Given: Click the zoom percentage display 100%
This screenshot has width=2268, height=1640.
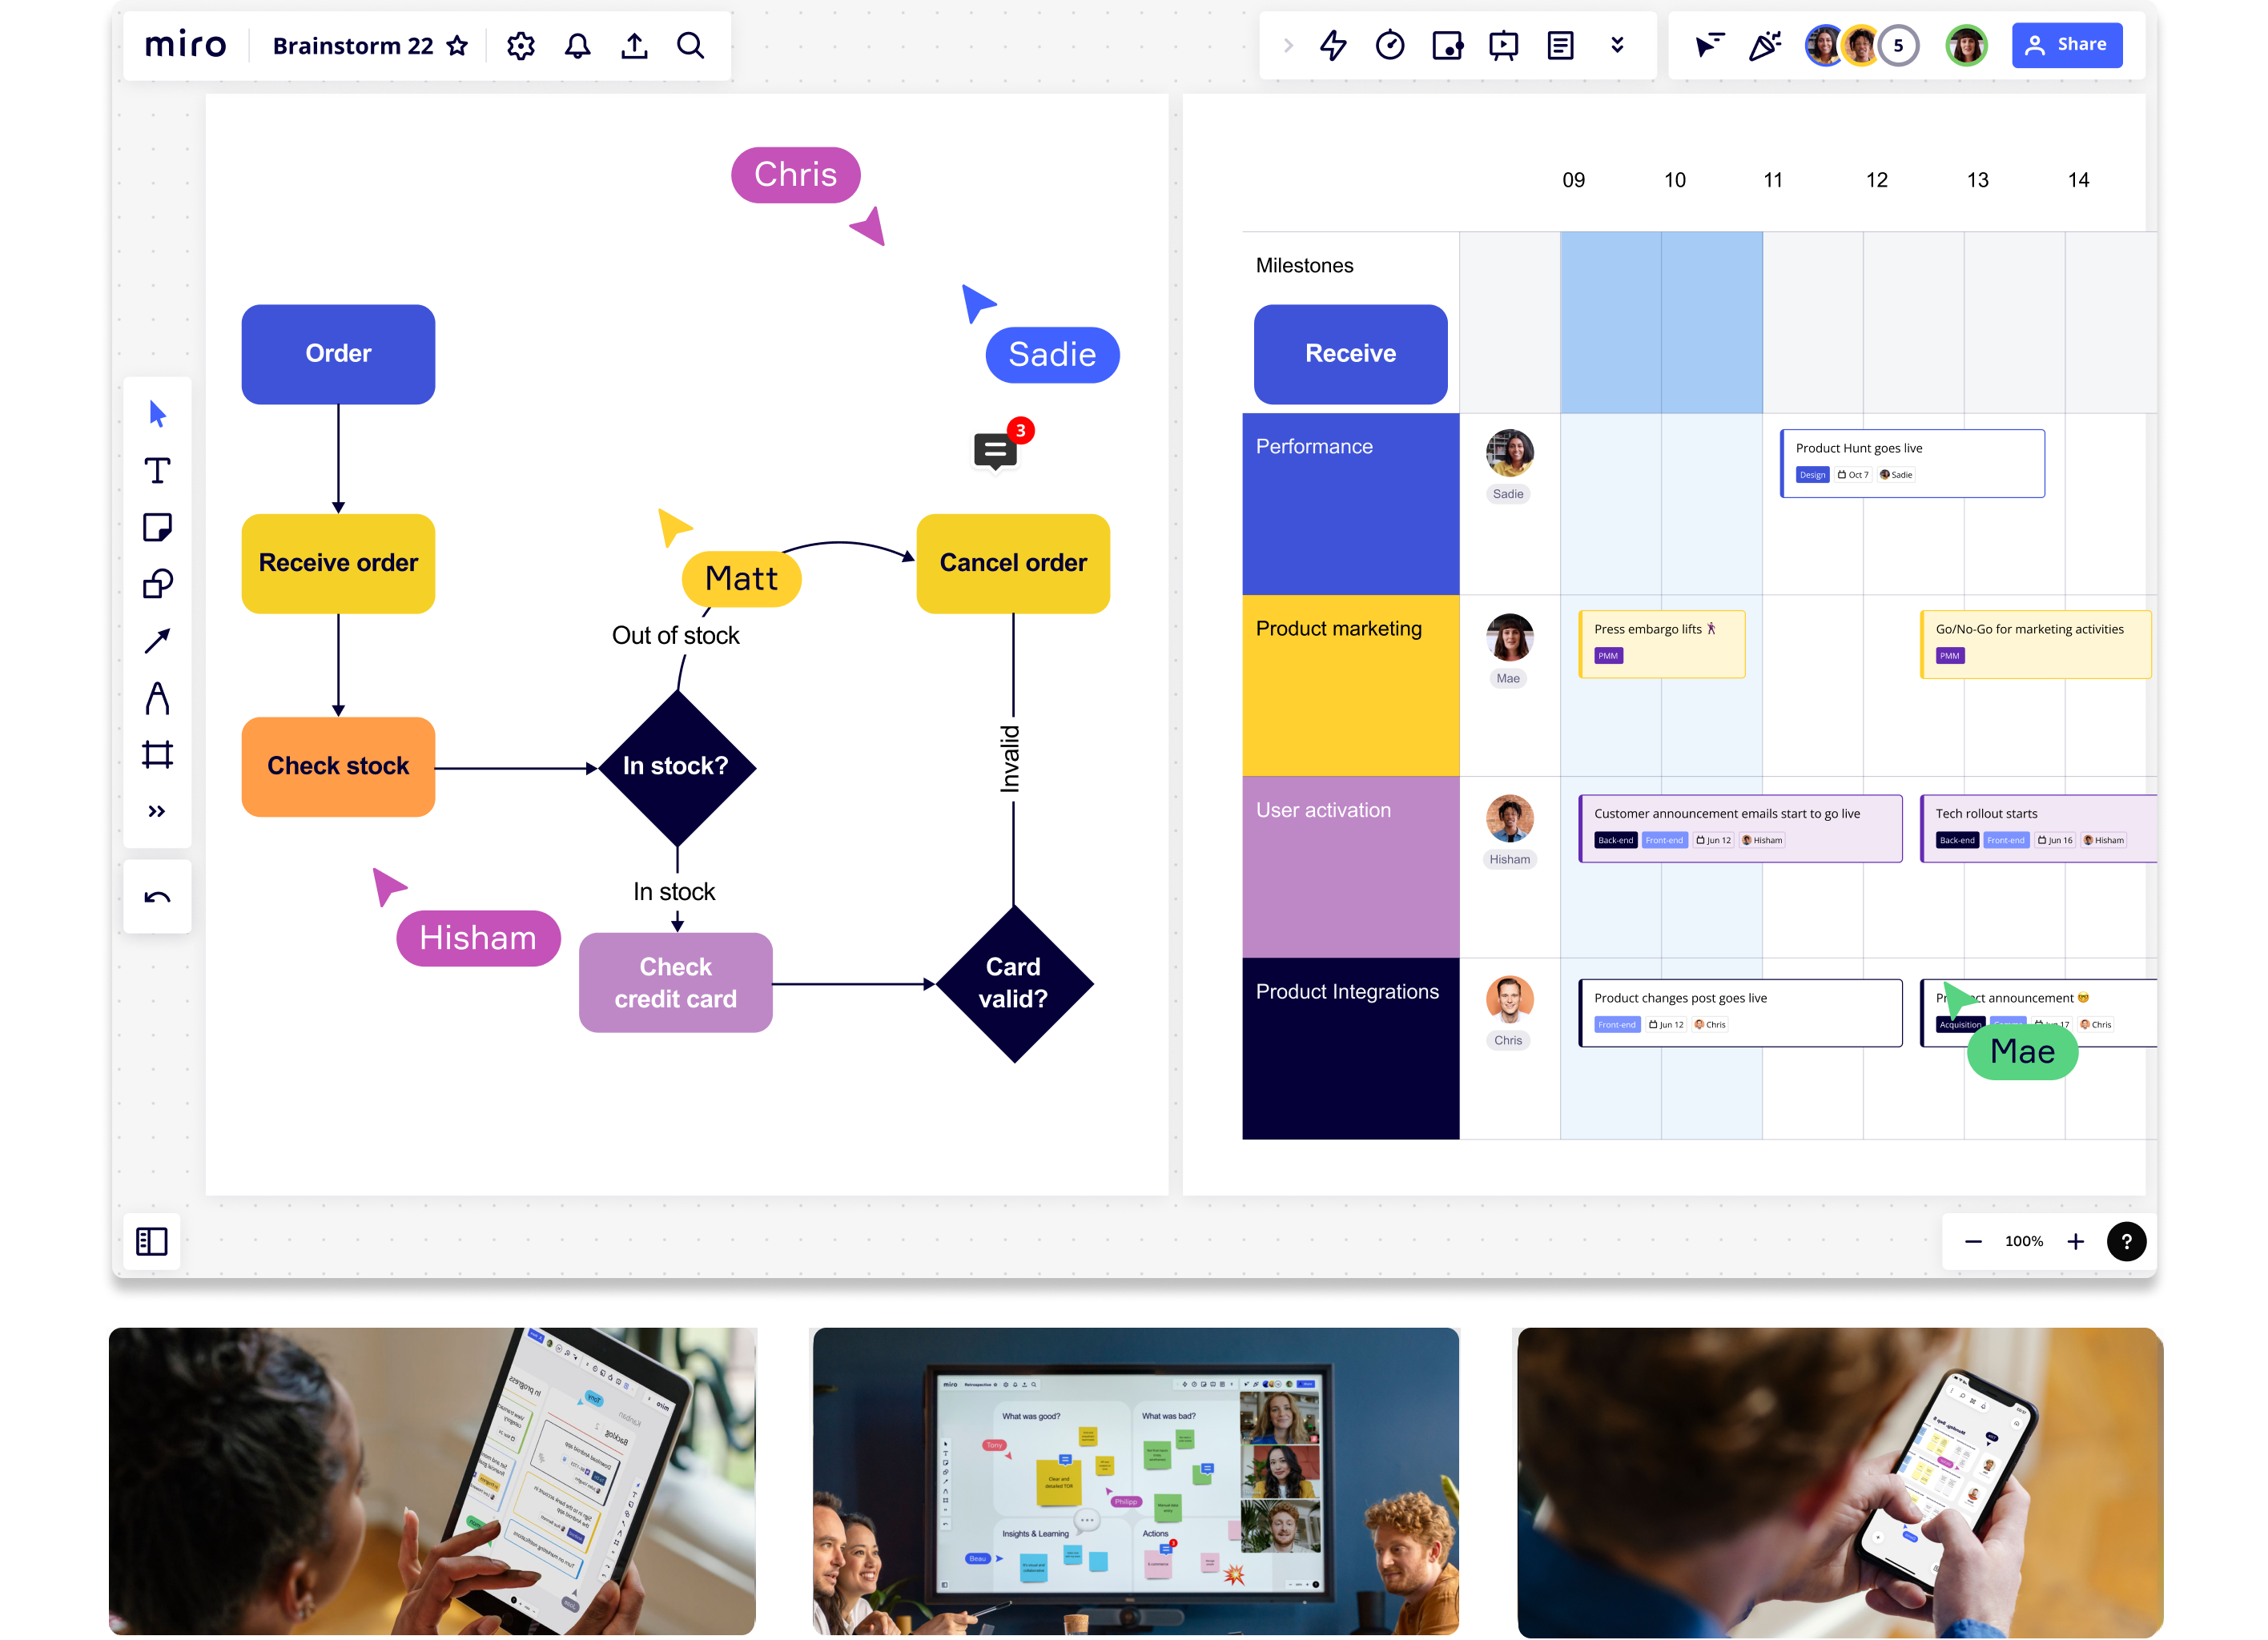Looking at the screenshot, I should pos(2025,1242).
